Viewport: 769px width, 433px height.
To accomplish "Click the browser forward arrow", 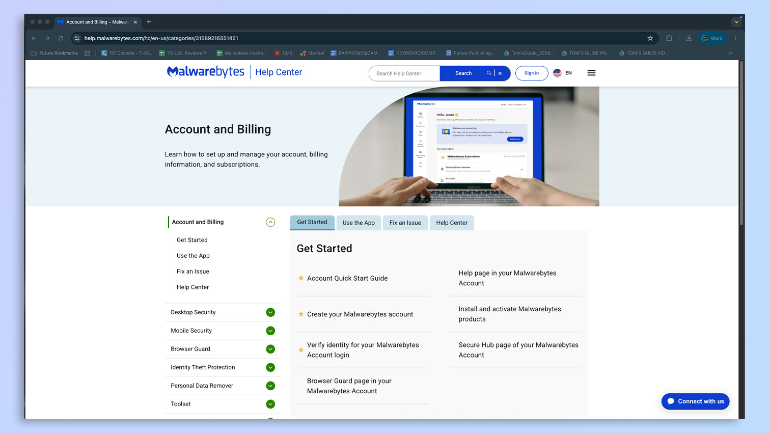I will [47, 38].
